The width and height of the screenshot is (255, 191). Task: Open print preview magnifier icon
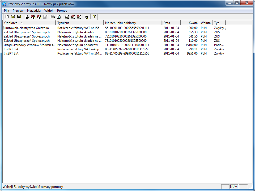59,16
